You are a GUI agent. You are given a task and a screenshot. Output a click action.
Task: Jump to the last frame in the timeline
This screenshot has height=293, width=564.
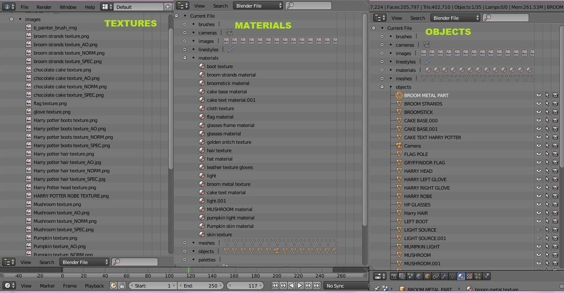pos(317,285)
